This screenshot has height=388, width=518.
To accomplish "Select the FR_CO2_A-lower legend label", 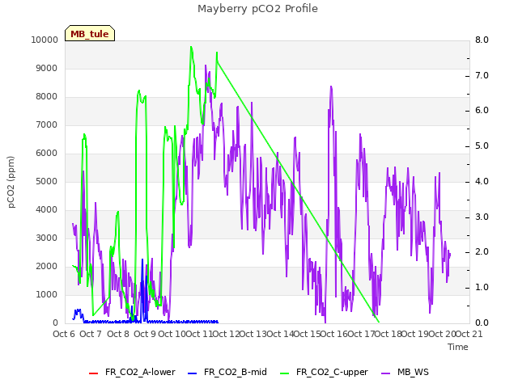I will 140,372.
